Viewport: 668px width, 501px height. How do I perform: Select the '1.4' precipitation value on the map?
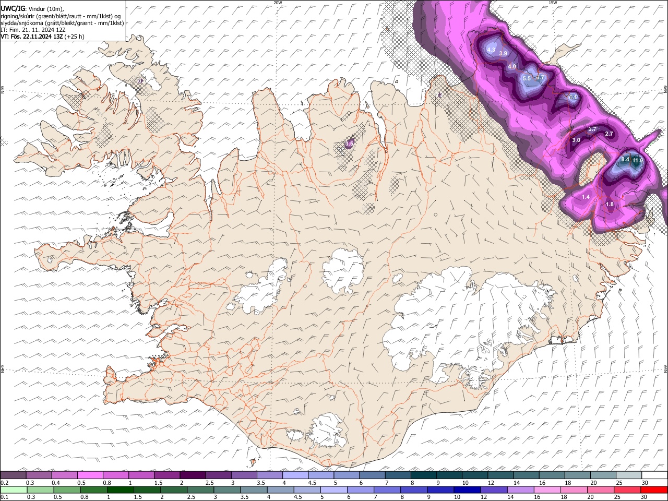click(586, 197)
